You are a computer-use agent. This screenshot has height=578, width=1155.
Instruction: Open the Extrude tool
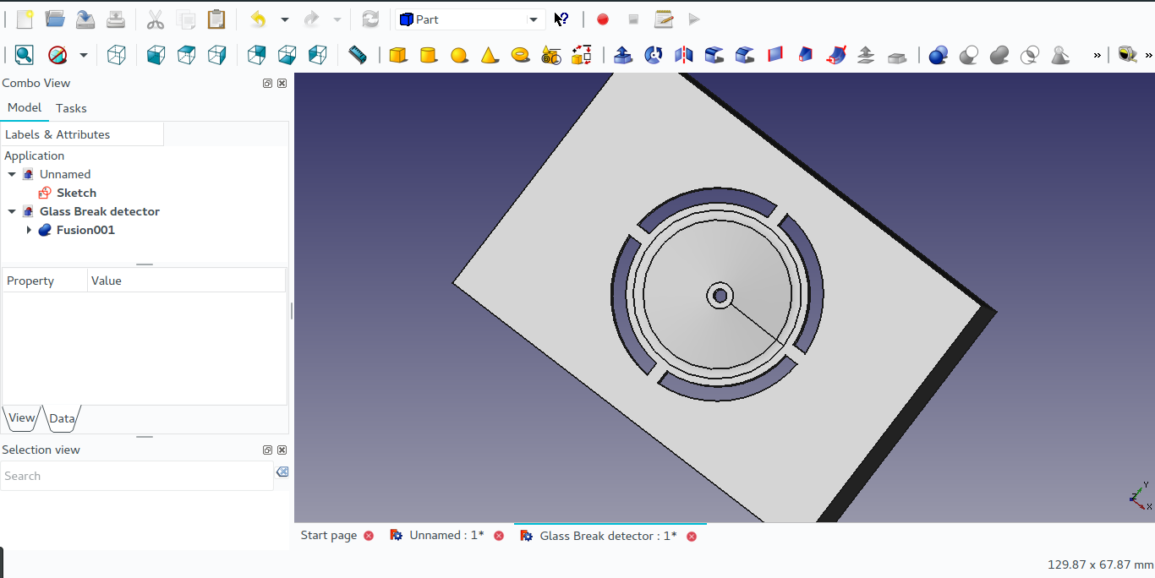(622, 54)
